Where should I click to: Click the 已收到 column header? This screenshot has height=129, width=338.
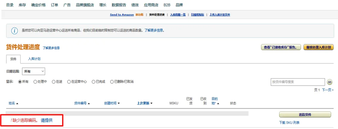point(203,101)
